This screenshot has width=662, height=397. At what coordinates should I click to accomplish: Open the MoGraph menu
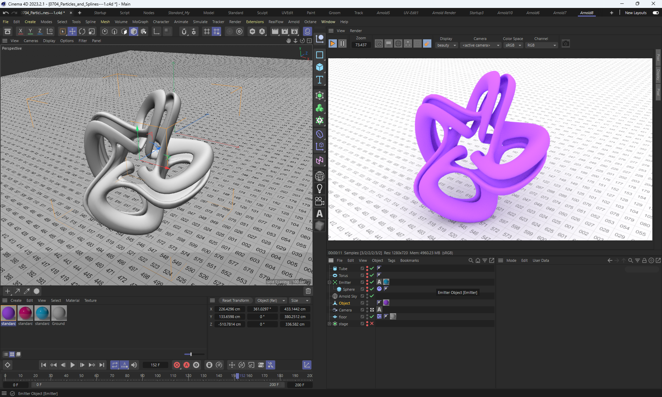click(140, 22)
